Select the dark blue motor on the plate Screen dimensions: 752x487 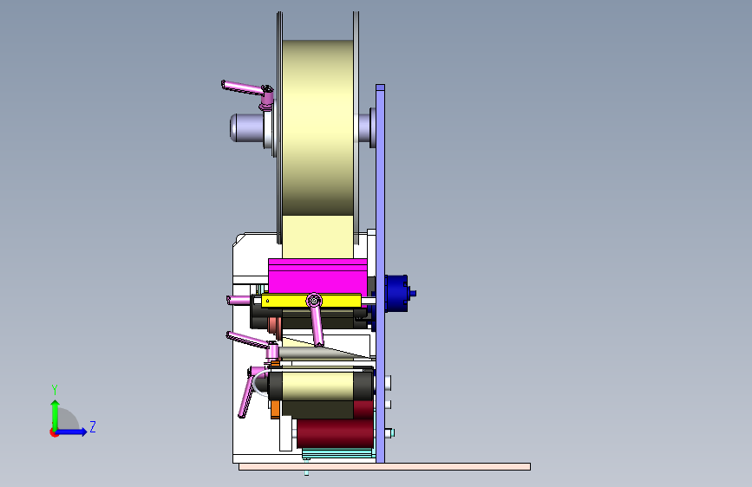(x=398, y=294)
